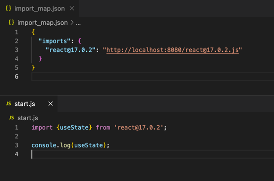Place cursor on empty line 6 of import_map.json
The image size is (274, 181).
[x=153, y=77]
